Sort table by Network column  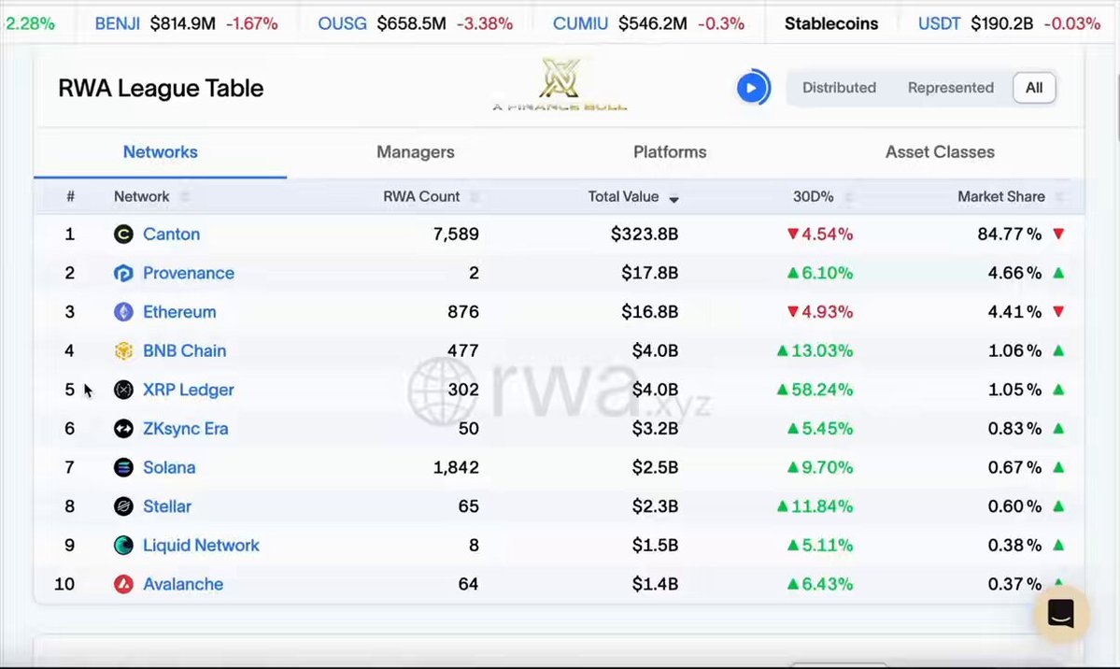click(150, 196)
